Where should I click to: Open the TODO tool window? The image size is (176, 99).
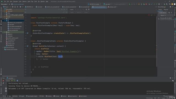42,96
